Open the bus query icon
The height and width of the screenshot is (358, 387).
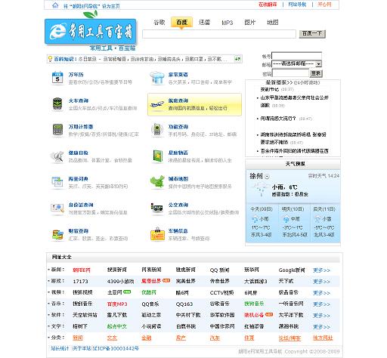tap(156, 208)
